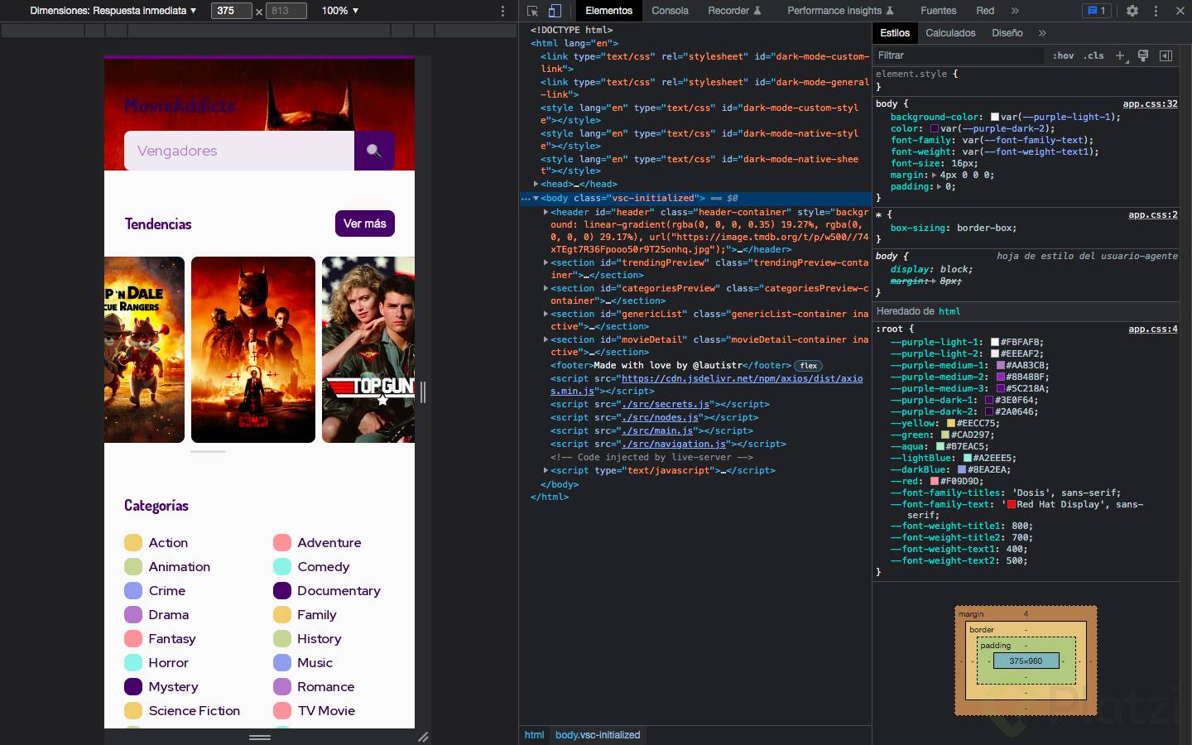Open the issues counter badge
This screenshot has height=745, width=1192.
[1097, 11]
